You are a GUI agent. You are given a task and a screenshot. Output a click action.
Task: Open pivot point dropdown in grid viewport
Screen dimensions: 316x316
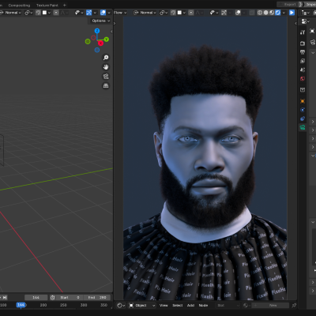click(28, 13)
